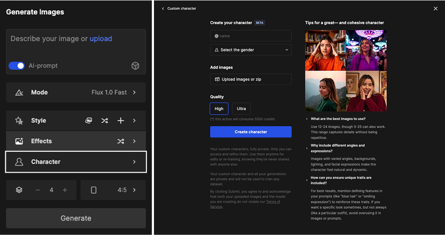Open the Effects menu row
Viewport: 445px width, 235px height.
pos(76,141)
